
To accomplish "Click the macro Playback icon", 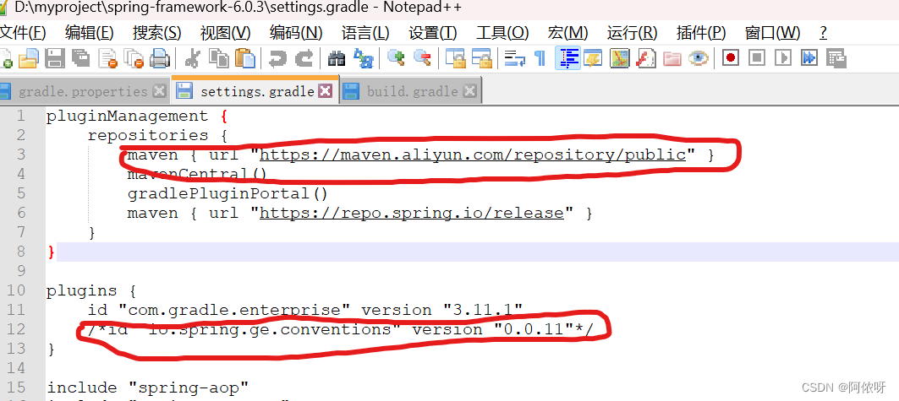I will [783, 57].
